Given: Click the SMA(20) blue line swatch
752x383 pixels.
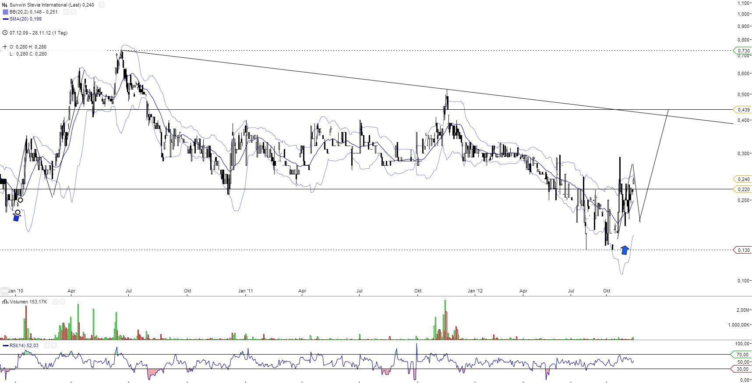Looking at the screenshot, I should [5, 19].
